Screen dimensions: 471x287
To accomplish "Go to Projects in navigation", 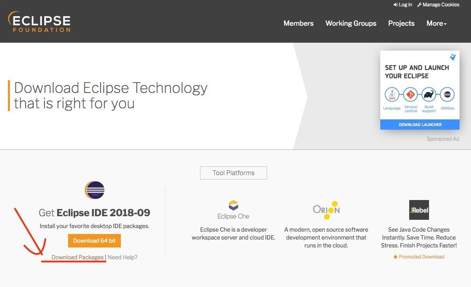I will tap(401, 23).
